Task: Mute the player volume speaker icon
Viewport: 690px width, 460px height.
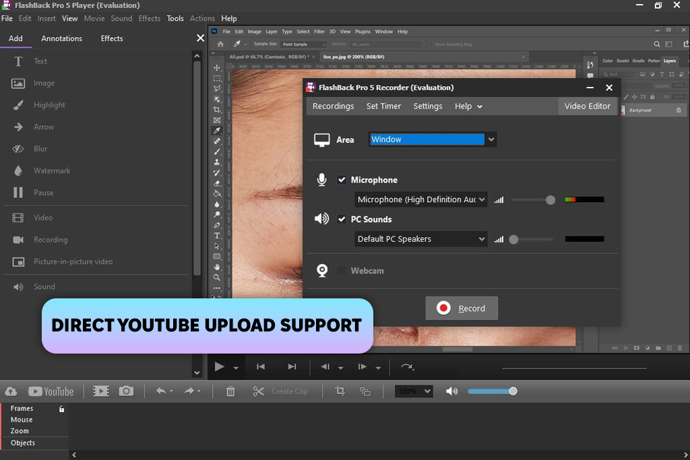Action: click(451, 391)
